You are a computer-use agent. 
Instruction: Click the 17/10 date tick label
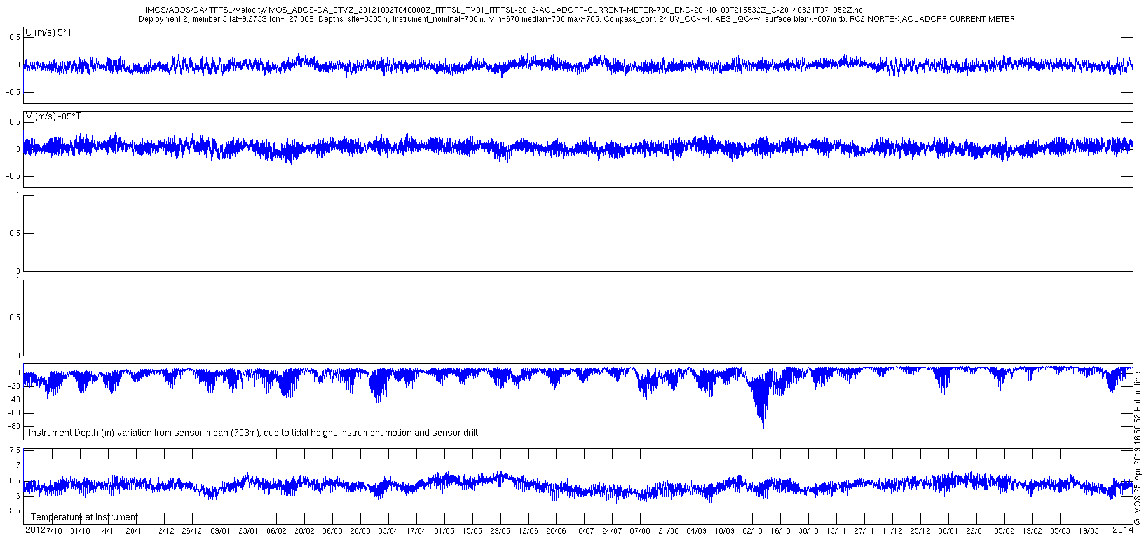pos(52,531)
